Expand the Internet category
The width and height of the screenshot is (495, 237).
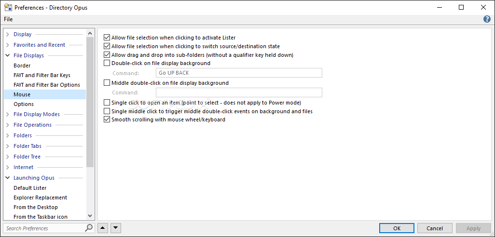pos(8,167)
